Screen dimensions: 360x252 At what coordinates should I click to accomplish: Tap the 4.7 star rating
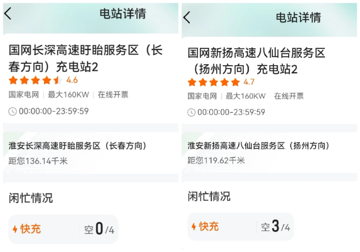click(221, 82)
